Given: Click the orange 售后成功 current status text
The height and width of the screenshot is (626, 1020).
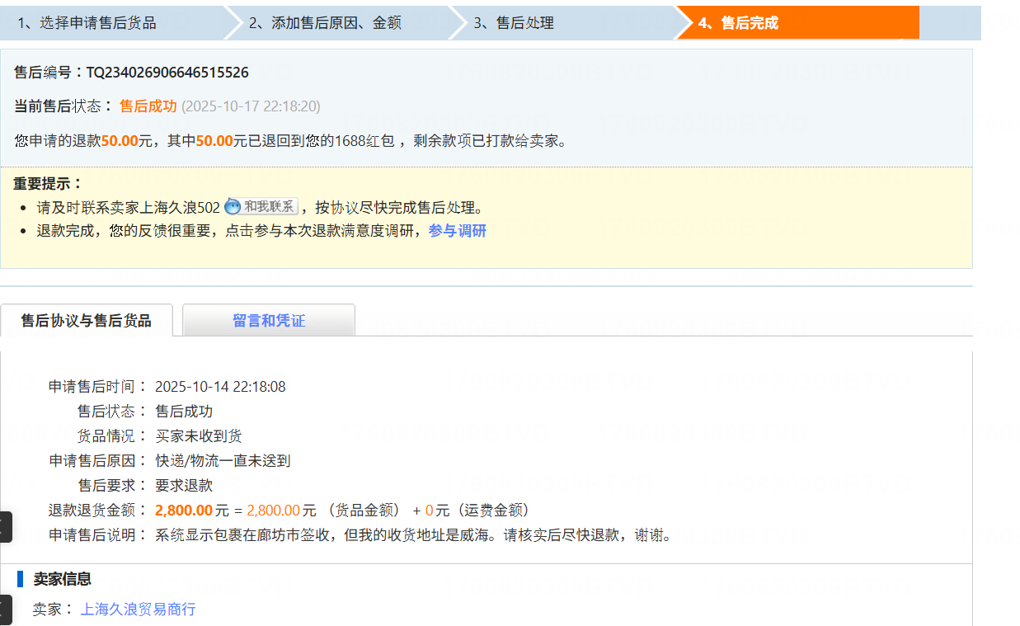Looking at the screenshot, I should [x=148, y=106].
